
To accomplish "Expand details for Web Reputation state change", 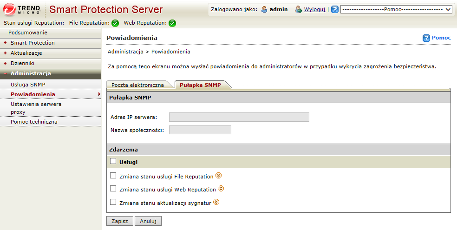I will click(x=221, y=189).
